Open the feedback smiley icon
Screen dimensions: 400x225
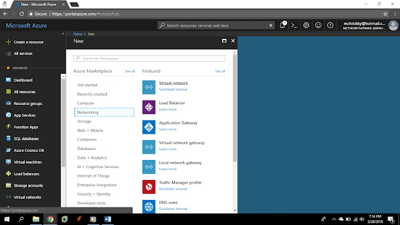pyautogui.click(x=318, y=25)
